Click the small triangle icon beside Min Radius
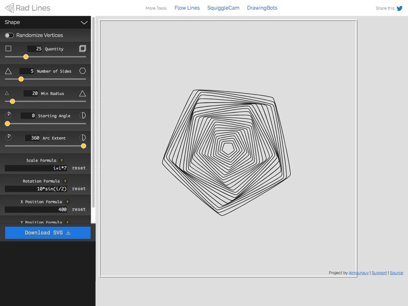The height and width of the screenshot is (306, 408). tap(7, 93)
